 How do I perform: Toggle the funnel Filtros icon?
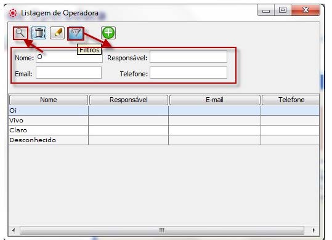click(76, 33)
